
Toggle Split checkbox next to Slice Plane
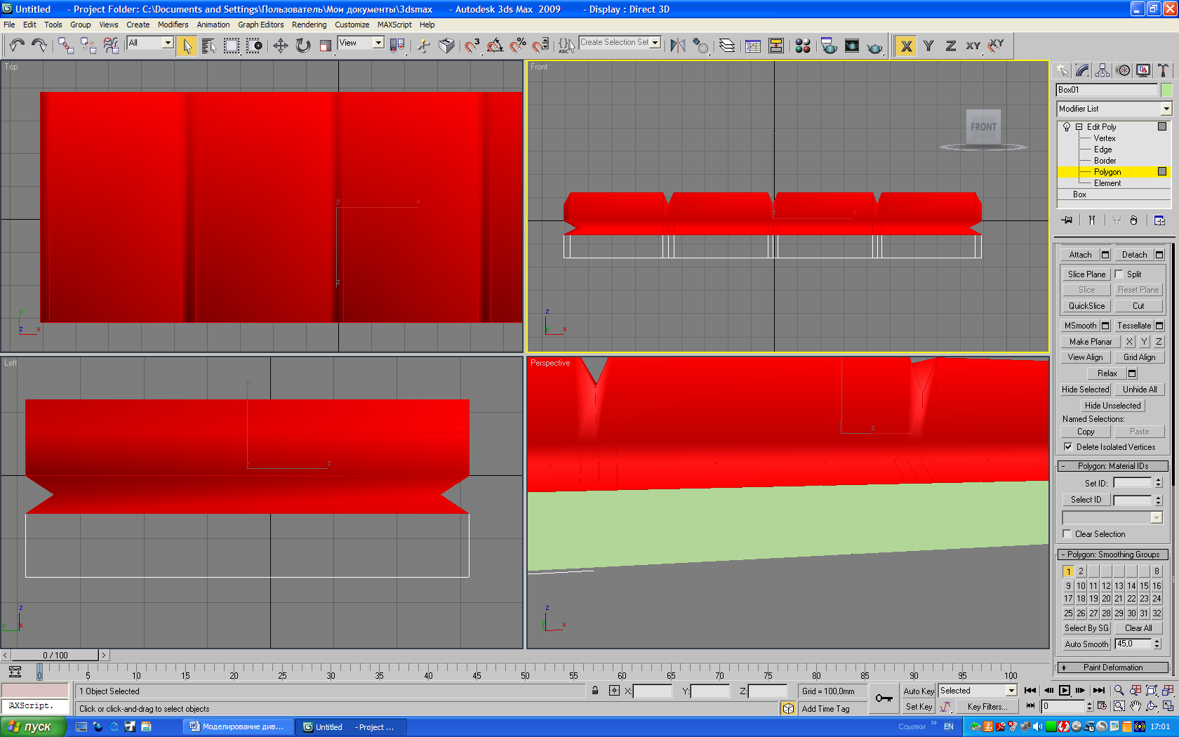1119,274
